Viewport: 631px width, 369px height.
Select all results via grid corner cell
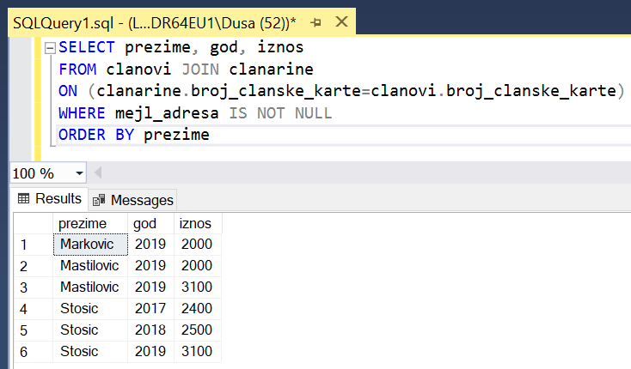[31, 223]
